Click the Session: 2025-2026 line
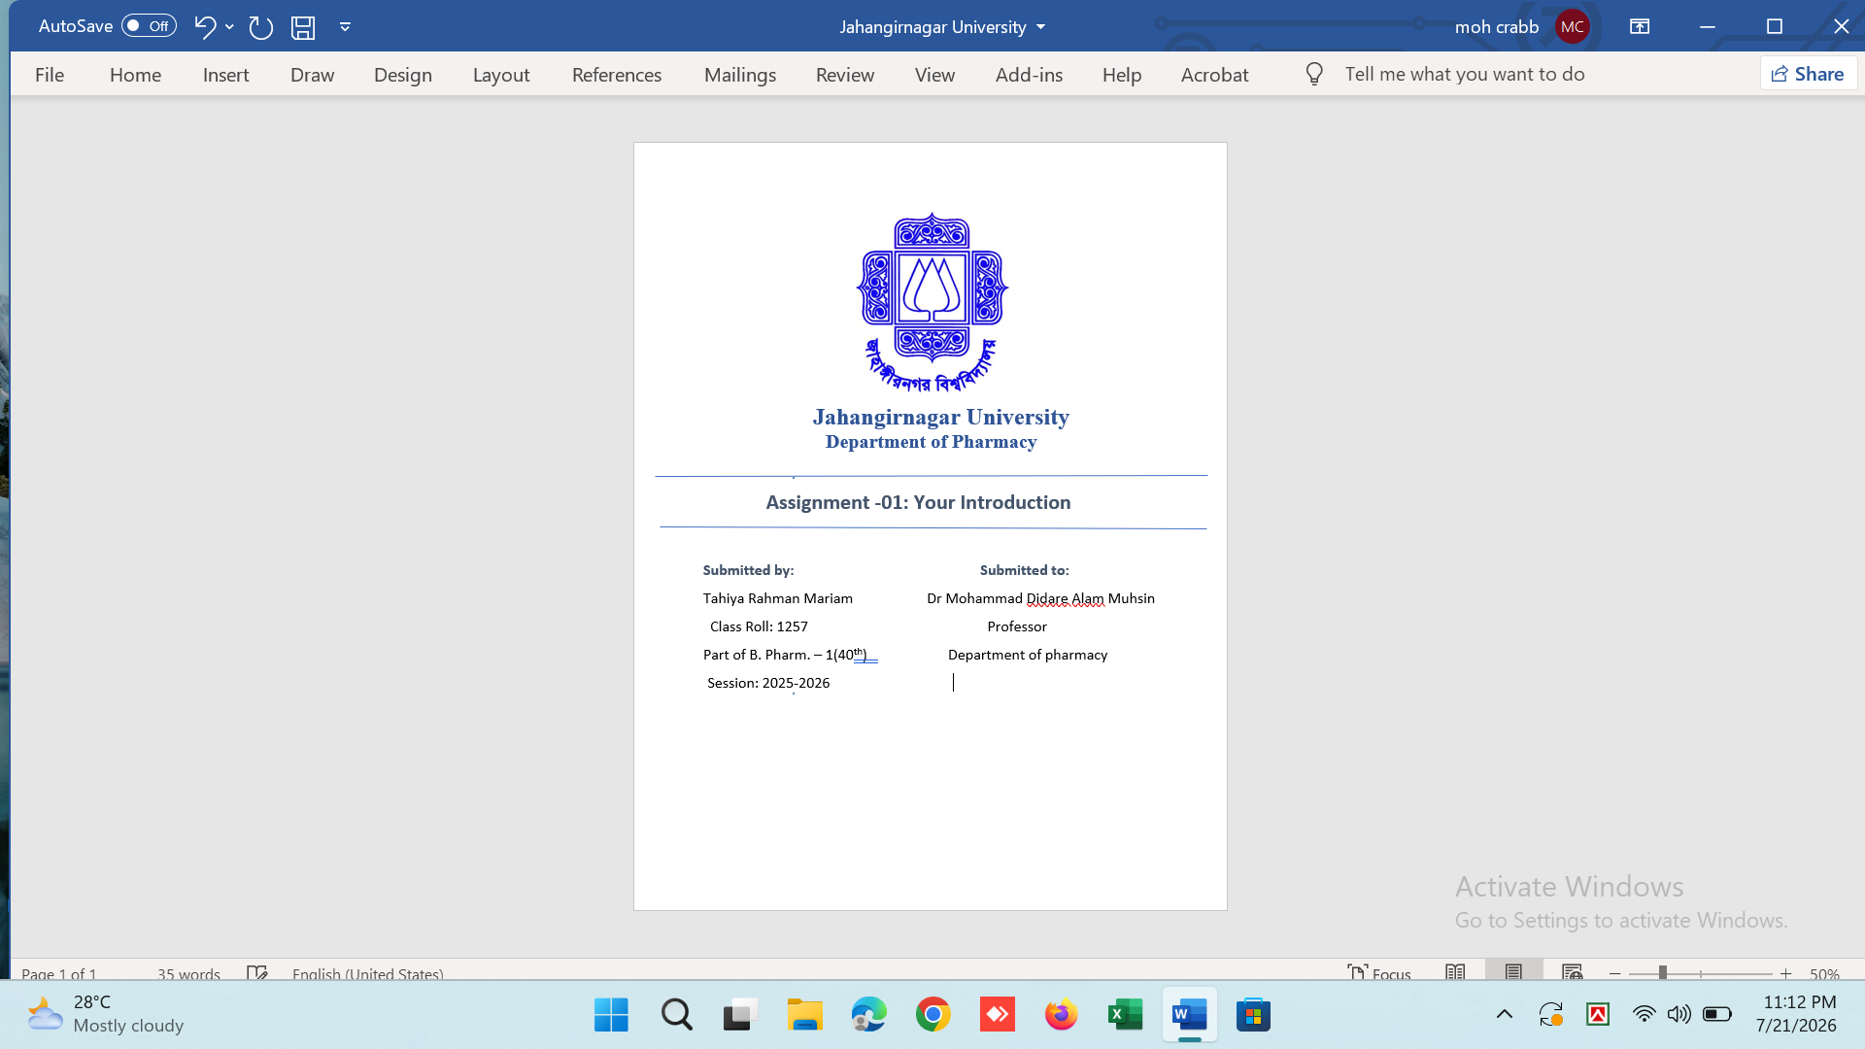Screen dimensions: 1865x1049 (x=768, y=683)
